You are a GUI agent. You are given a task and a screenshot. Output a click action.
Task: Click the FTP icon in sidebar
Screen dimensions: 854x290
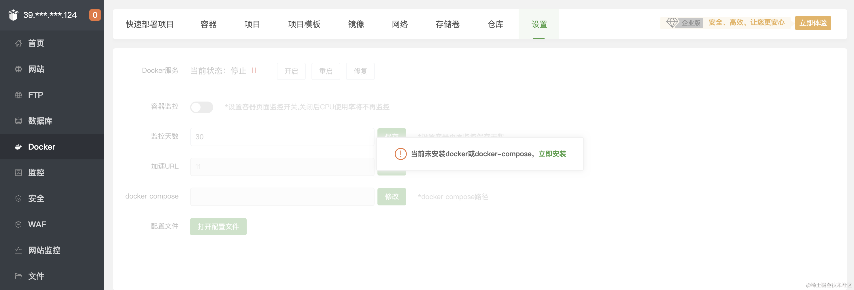(x=18, y=95)
